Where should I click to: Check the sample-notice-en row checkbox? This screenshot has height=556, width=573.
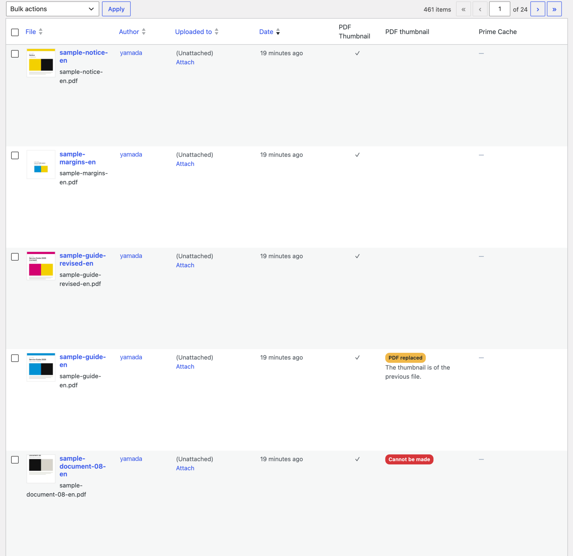tap(15, 54)
